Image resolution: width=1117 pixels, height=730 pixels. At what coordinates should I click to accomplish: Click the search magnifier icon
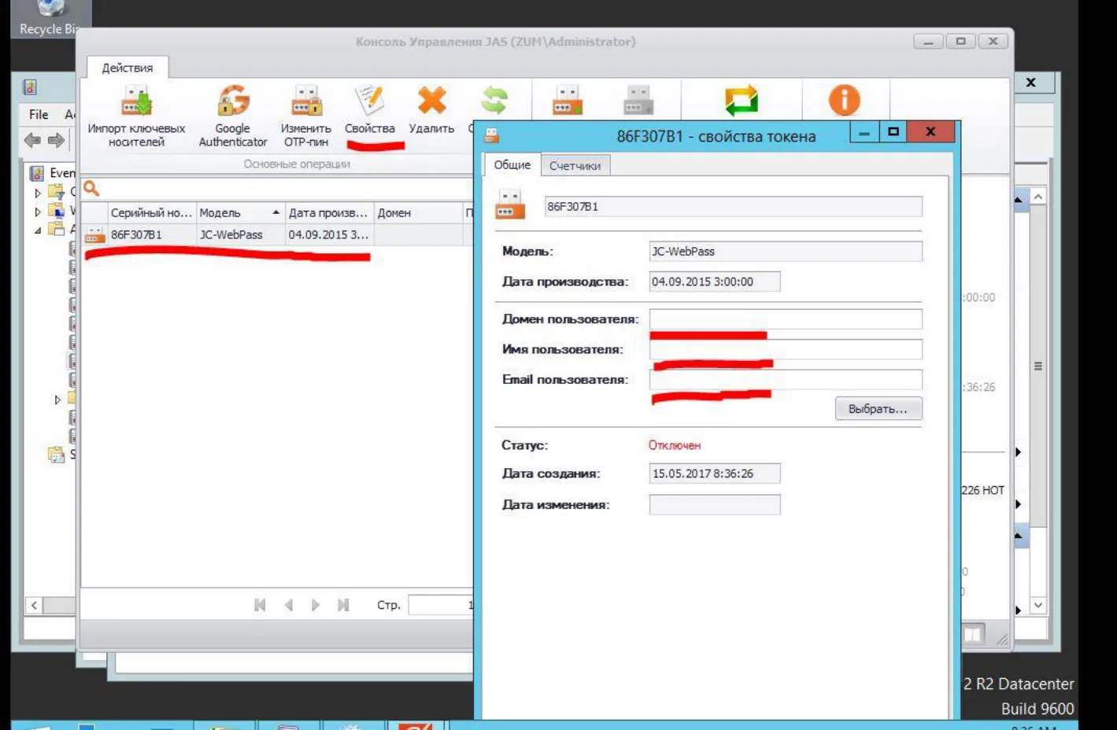pyautogui.click(x=91, y=188)
